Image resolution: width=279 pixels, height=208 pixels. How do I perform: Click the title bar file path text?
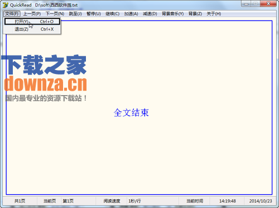(56, 5)
